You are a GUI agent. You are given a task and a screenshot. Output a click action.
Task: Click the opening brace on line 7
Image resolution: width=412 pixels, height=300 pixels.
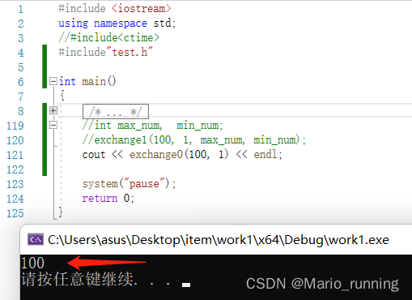62,96
